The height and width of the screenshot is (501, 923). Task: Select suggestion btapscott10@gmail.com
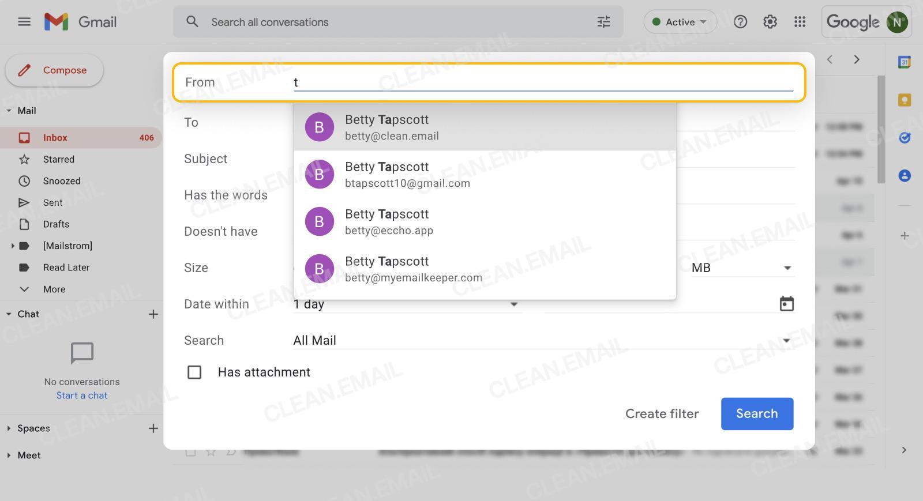[x=485, y=174]
